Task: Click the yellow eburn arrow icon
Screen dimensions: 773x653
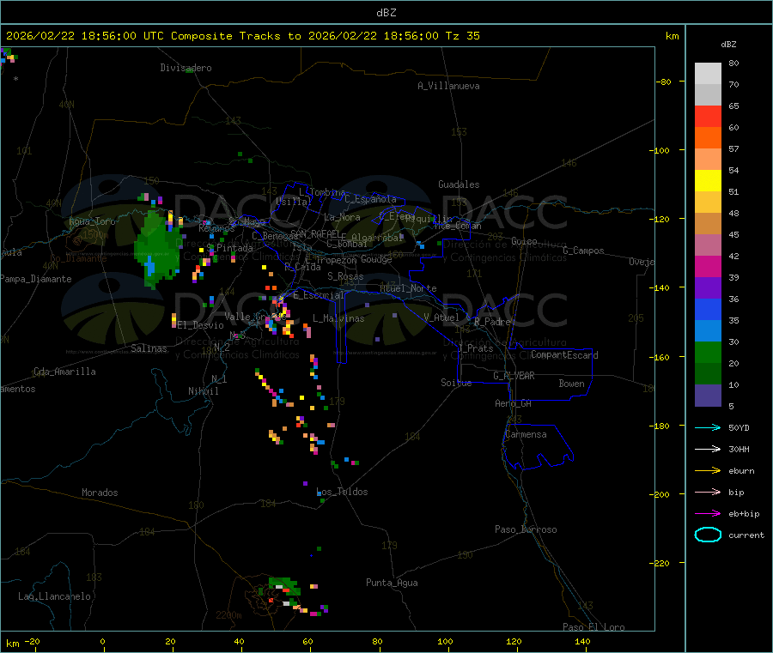Action: [708, 470]
